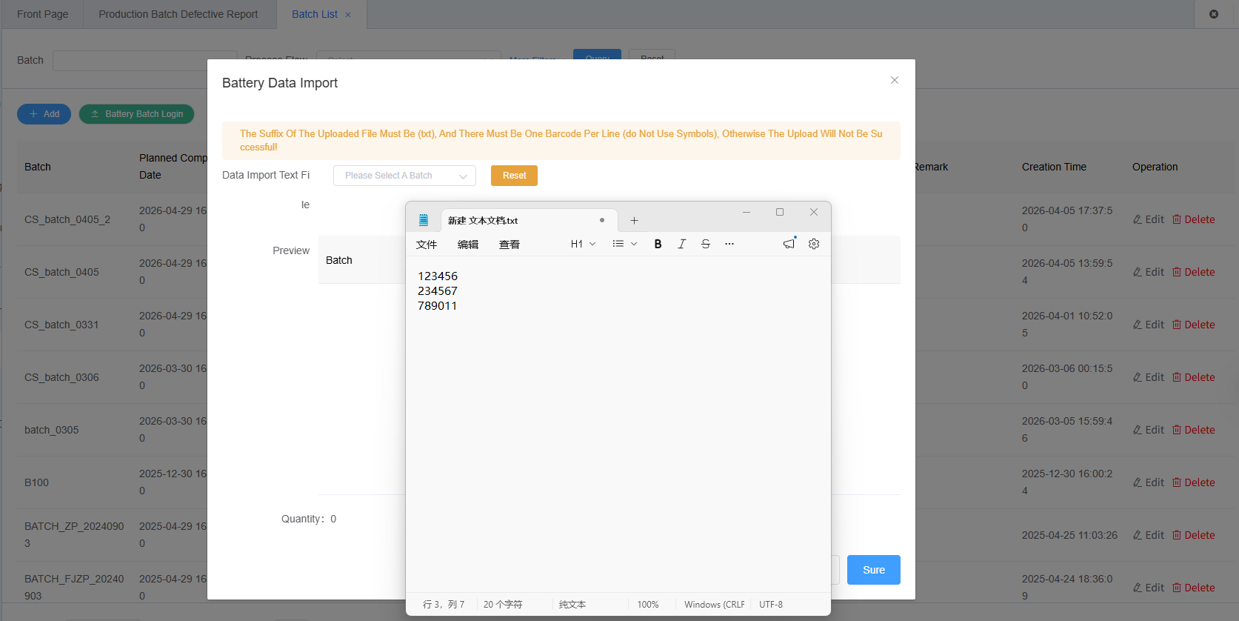Screen dimensions: 1239x621
Task: Click the UTF-8 encoding status
Action: coord(771,605)
